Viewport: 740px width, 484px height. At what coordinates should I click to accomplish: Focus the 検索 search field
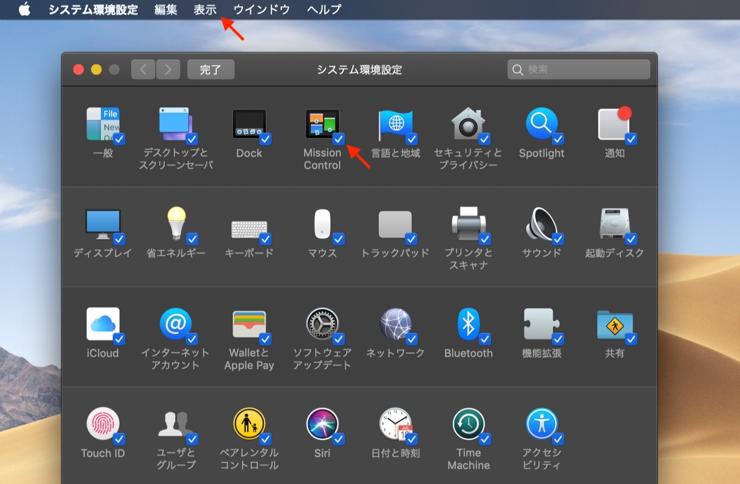pos(579,70)
